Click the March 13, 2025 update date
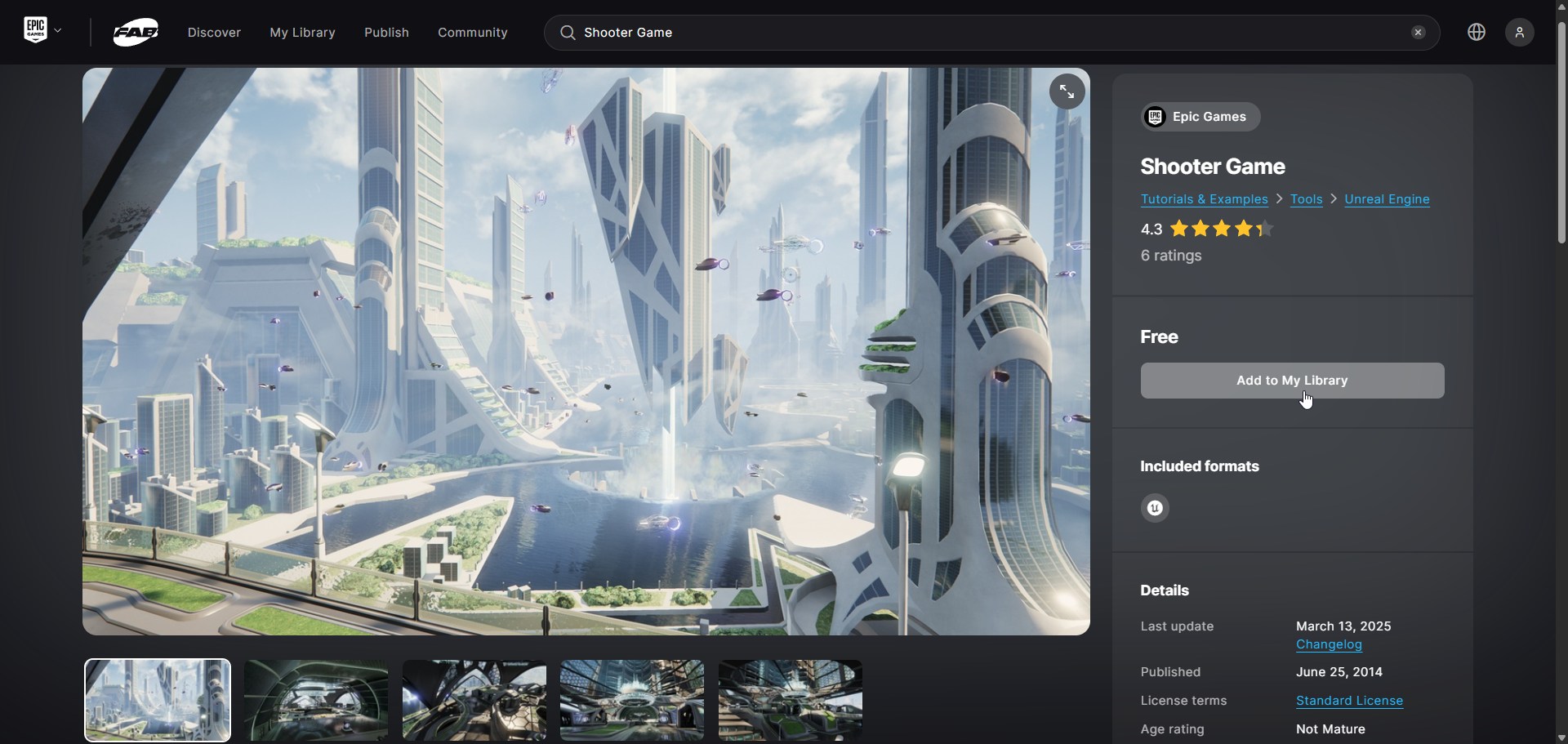 [1343, 626]
